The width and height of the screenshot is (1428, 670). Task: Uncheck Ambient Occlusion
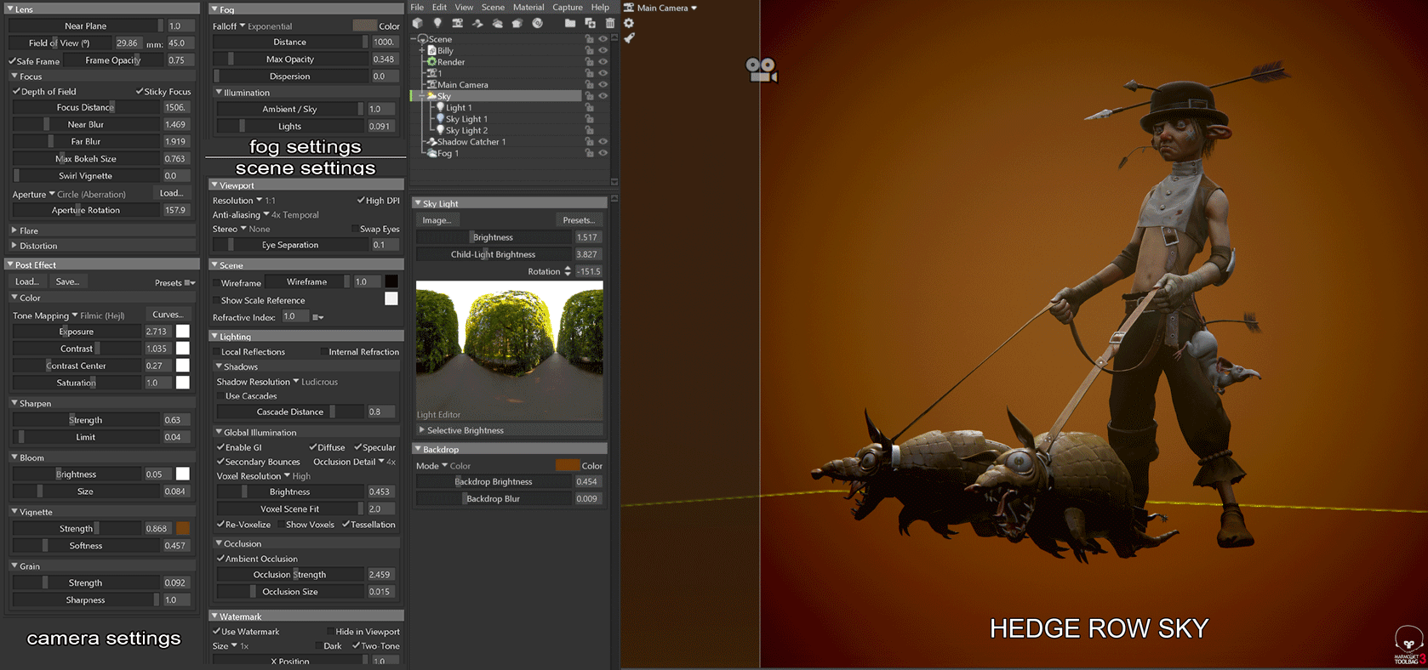pos(220,559)
